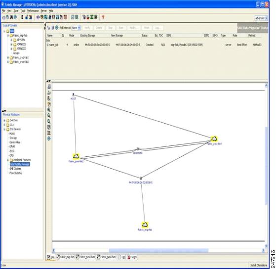Open the Tools menu
This screenshot has height=277, width=276.
[23, 11]
